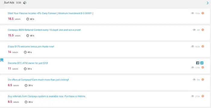Click the '212k' view count
211x108 pixels.
pyautogui.click(x=197, y=96)
